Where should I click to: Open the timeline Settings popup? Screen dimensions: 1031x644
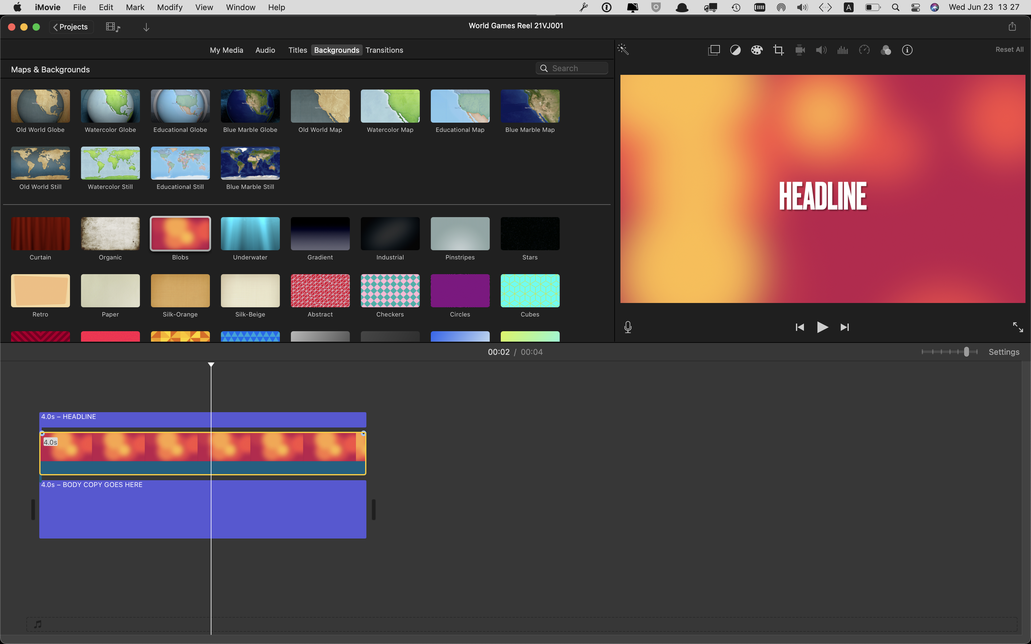tap(1004, 352)
